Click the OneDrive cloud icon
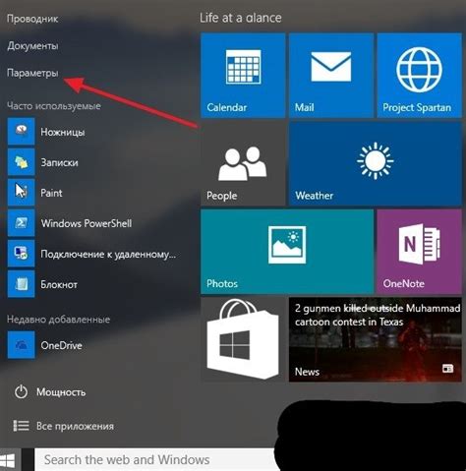This screenshot has height=471, width=466. click(21, 345)
